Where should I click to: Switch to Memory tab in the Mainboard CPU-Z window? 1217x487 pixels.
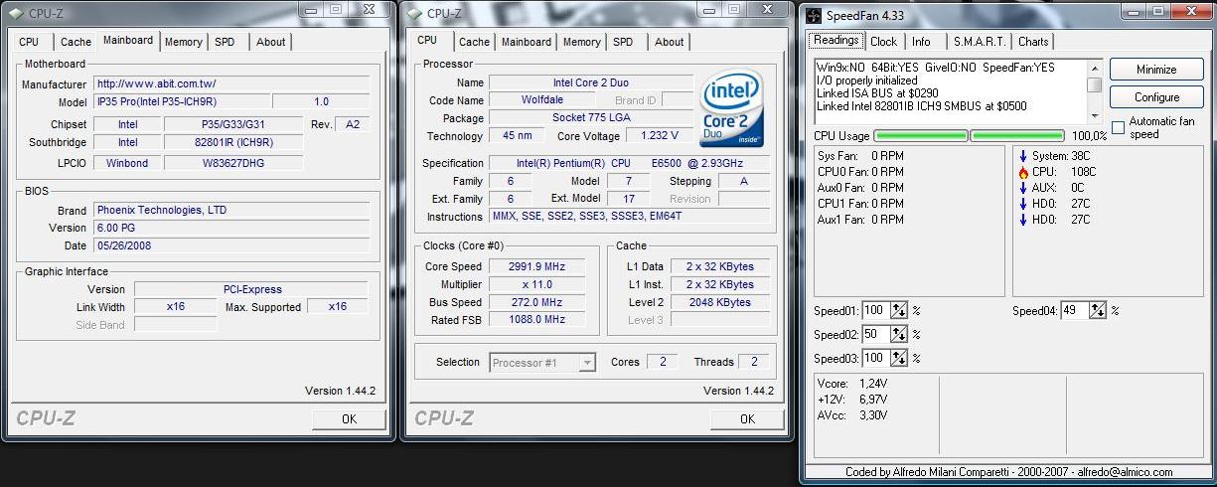click(x=184, y=42)
